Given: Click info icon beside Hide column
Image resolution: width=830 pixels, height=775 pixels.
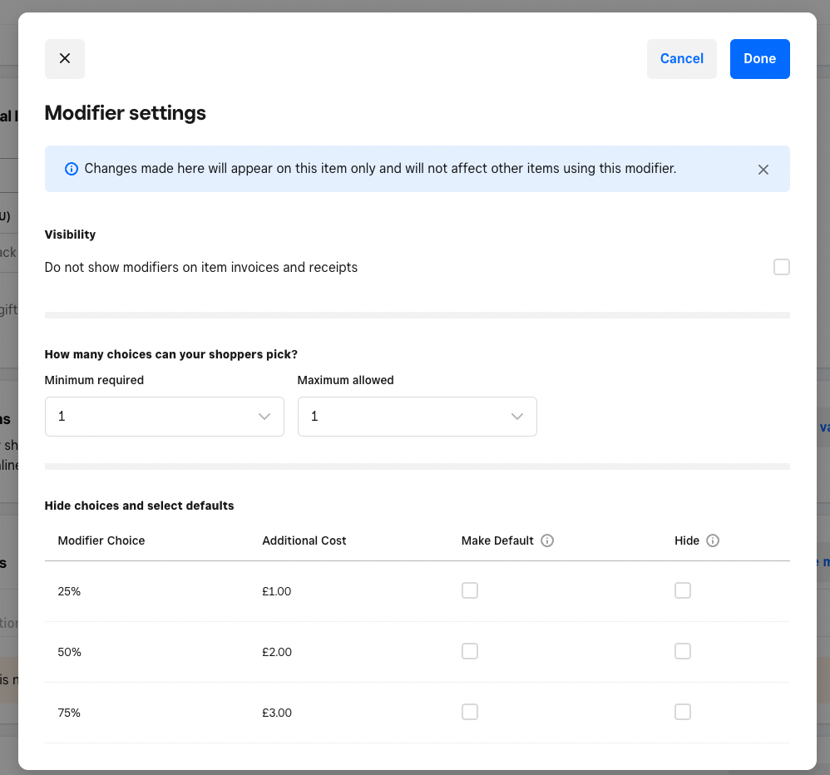Looking at the screenshot, I should click(713, 541).
